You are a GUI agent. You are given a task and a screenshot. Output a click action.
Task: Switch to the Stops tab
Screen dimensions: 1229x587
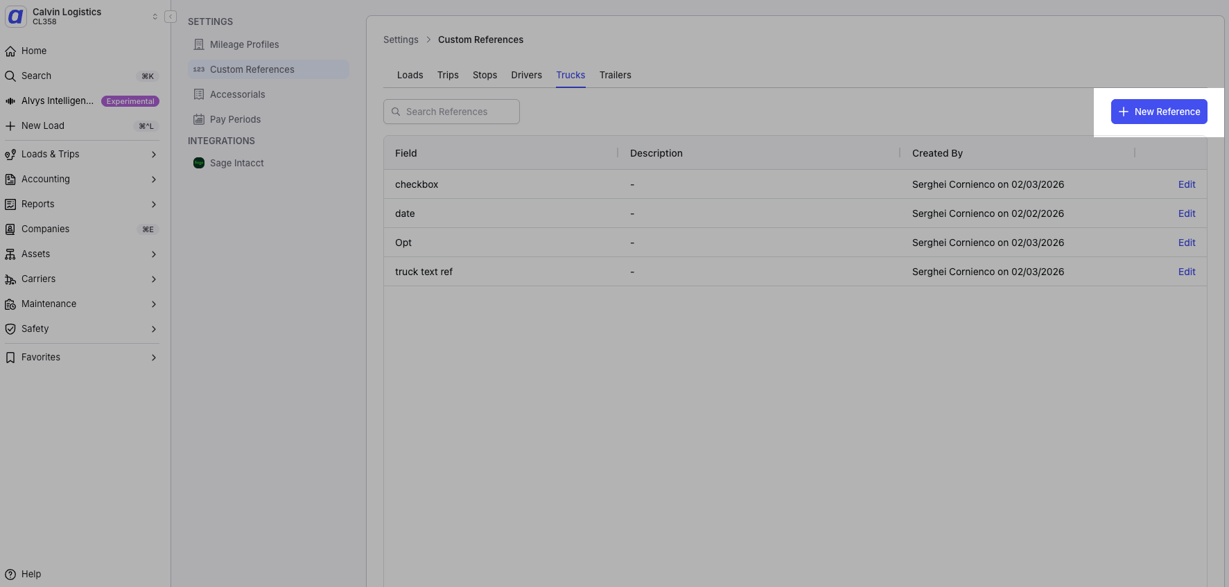click(x=485, y=75)
